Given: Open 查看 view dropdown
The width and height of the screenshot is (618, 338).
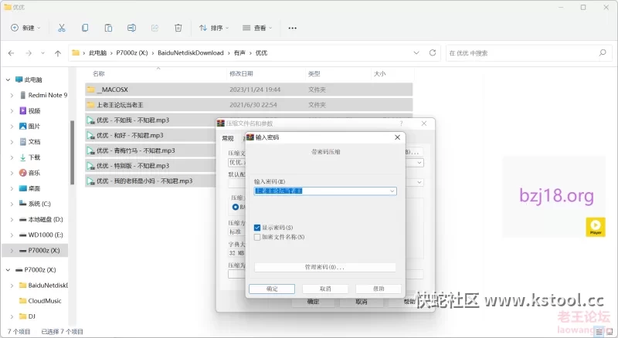Looking at the screenshot, I should [x=257, y=28].
